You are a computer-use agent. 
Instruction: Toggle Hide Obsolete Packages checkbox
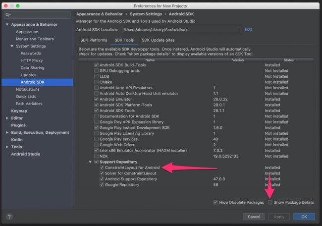click(x=215, y=202)
